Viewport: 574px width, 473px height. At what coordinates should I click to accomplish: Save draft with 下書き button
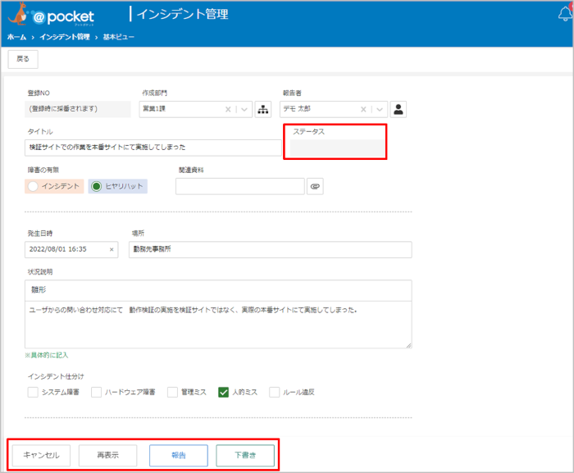(245, 455)
